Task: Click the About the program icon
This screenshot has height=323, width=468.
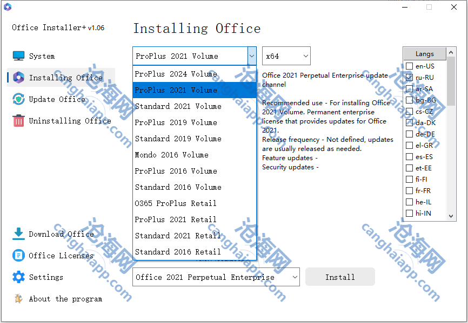Action: 19,299
